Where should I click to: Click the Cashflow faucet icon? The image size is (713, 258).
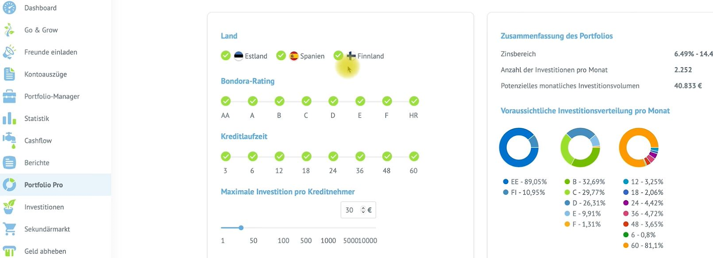(x=9, y=140)
